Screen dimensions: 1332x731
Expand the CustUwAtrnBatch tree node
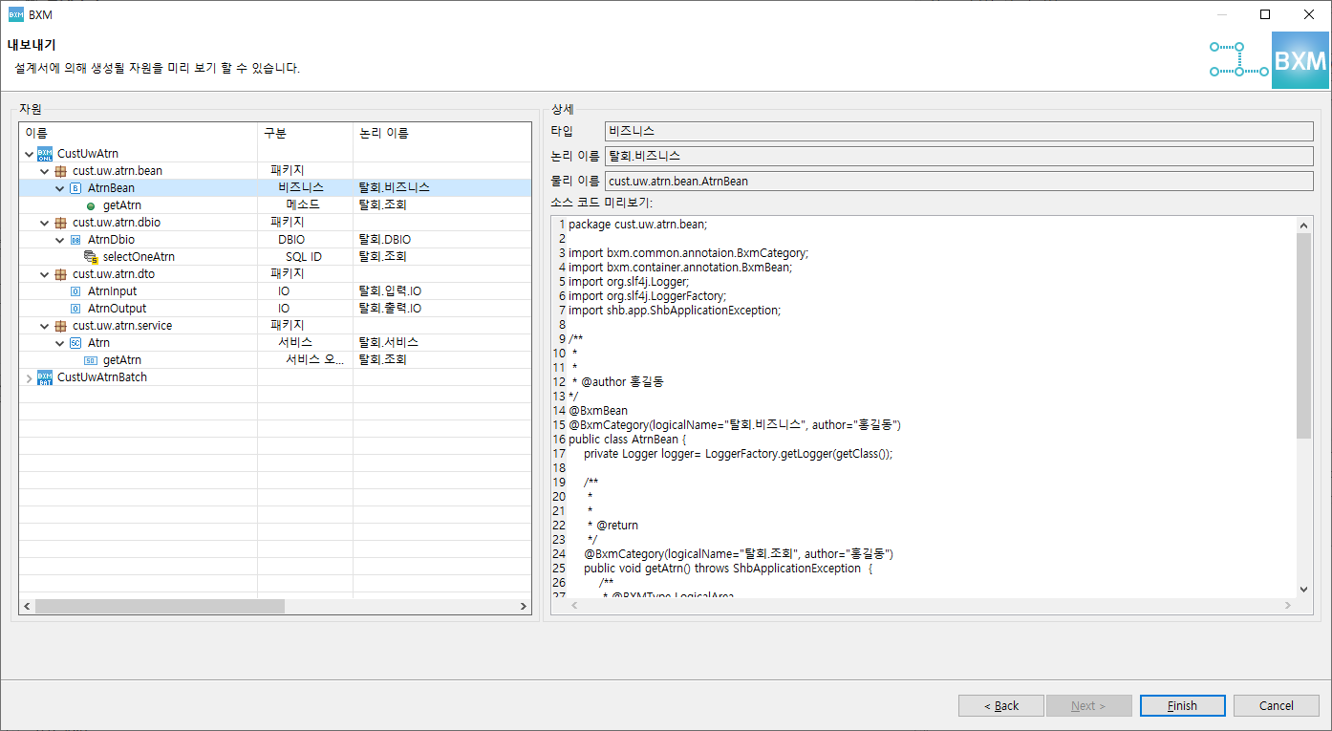[x=29, y=377]
